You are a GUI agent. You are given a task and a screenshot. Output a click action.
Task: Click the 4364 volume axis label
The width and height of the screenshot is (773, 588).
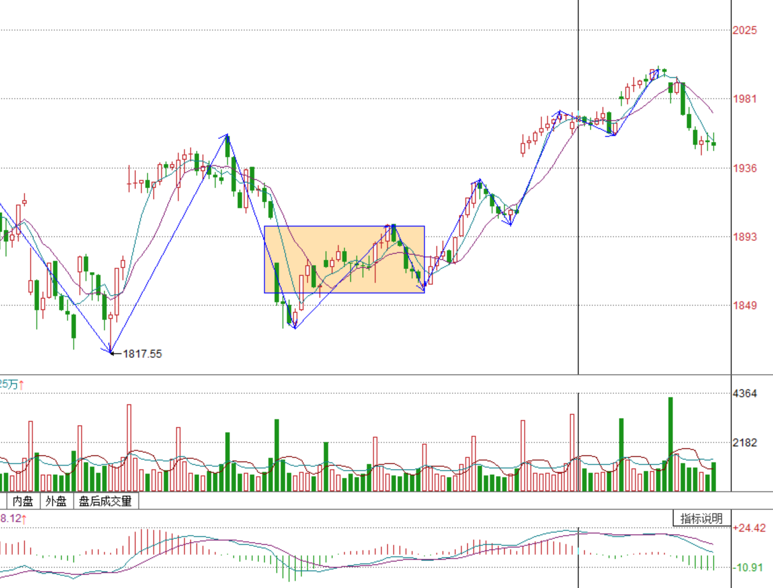744,393
